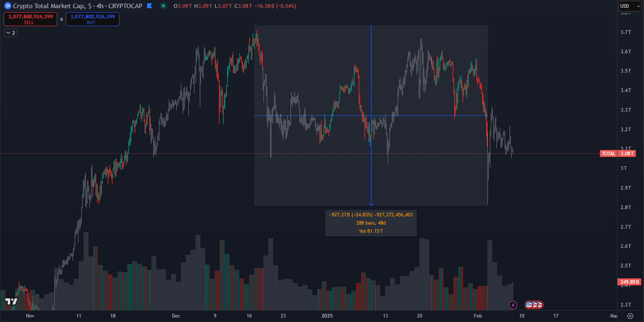
Task: Open the 4h interval in the chart title
Action: 100,6
